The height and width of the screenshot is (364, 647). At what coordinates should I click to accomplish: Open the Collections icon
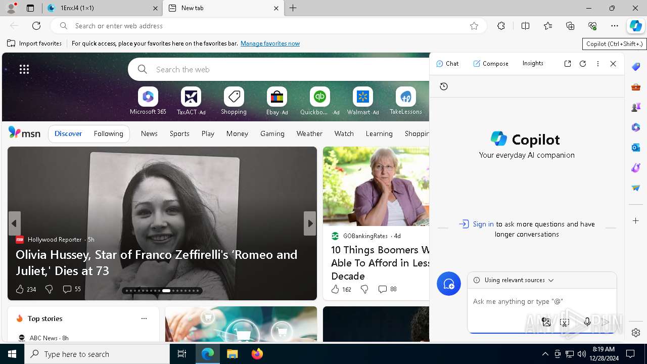(x=570, y=26)
